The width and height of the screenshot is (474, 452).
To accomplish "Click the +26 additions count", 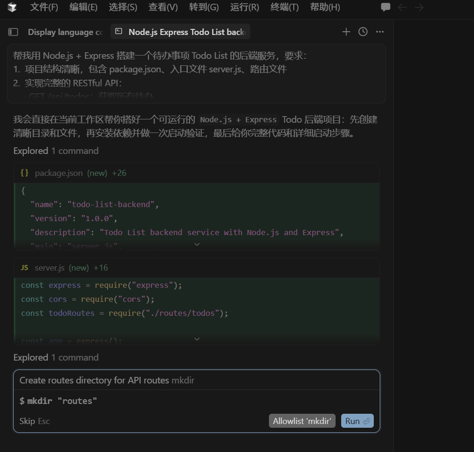I will tap(119, 173).
